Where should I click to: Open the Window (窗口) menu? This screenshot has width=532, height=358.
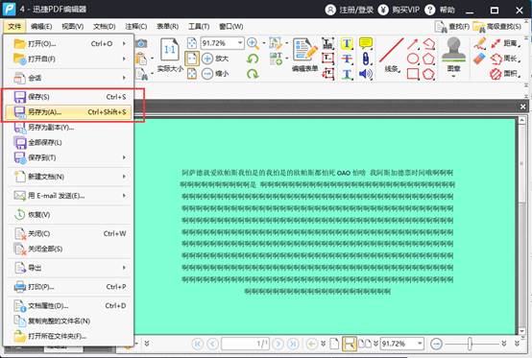tap(231, 27)
